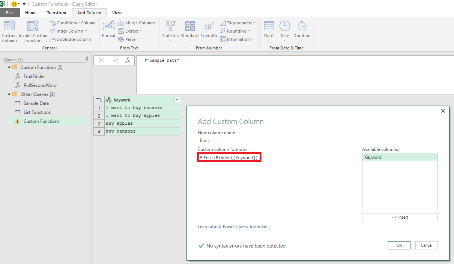Click the cancel X in formula bar

tap(101, 60)
